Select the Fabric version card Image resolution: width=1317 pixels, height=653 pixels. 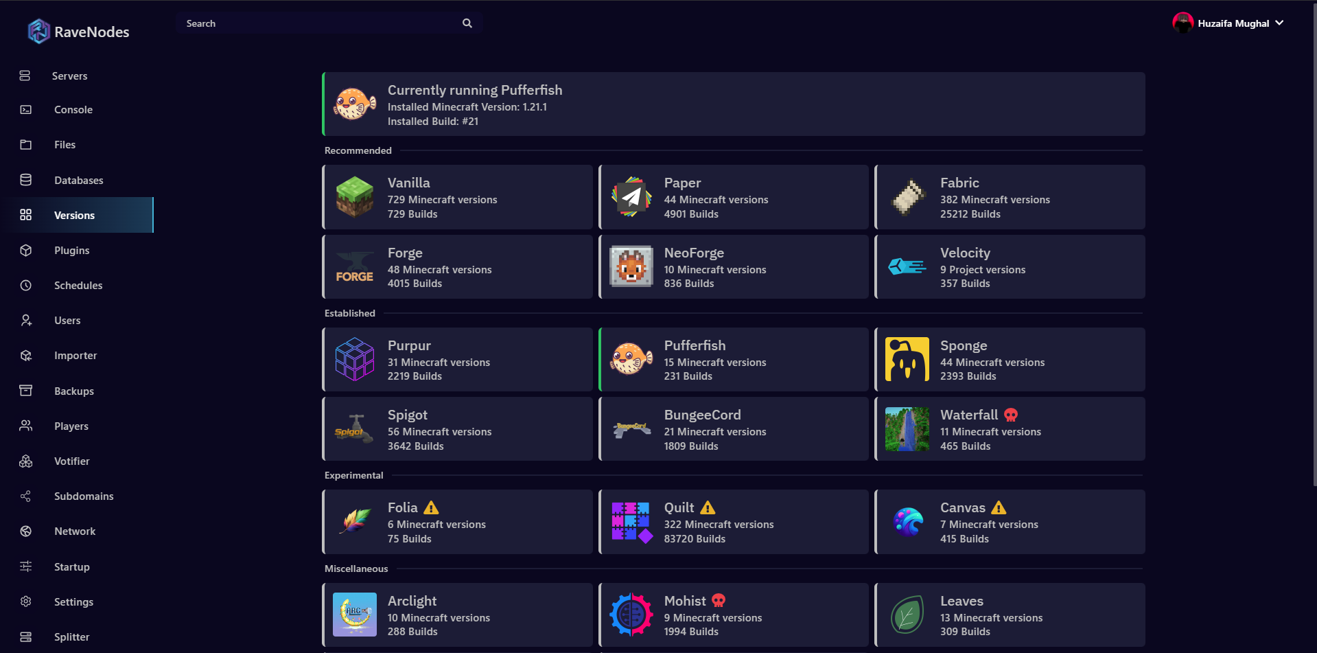pos(1010,197)
